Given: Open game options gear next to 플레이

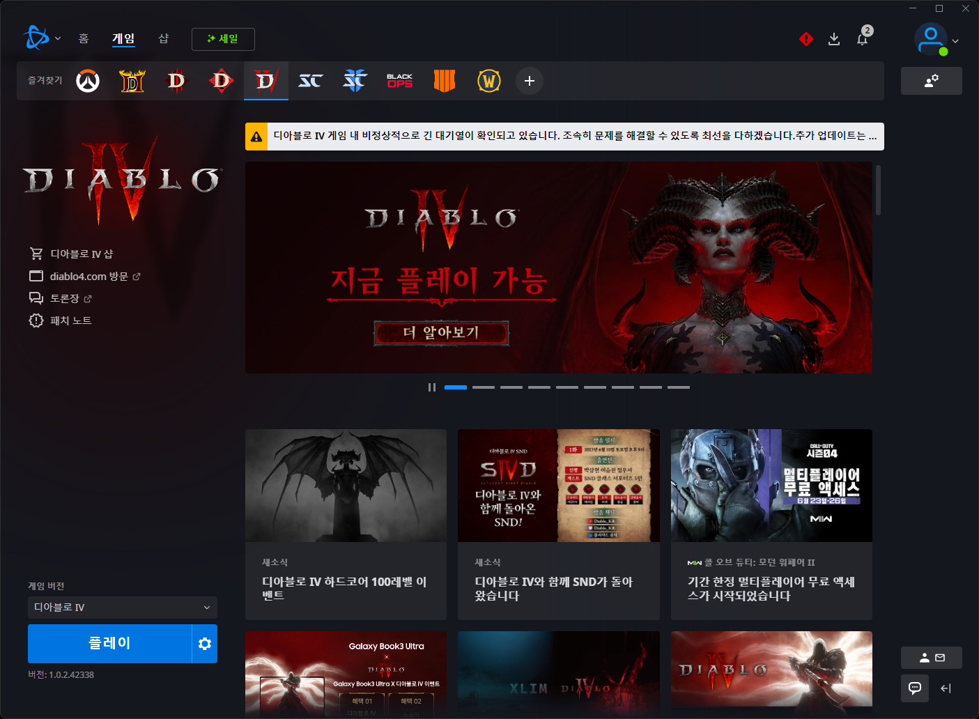Looking at the screenshot, I should click(205, 644).
